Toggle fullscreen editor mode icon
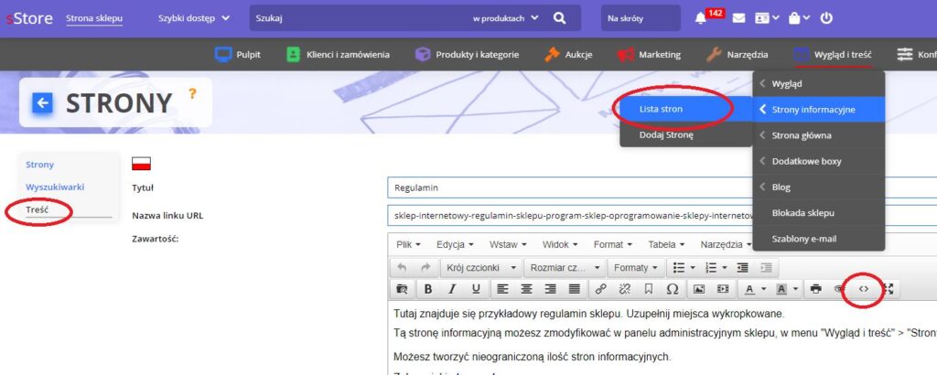The height and width of the screenshot is (375, 937). point(888,289)
